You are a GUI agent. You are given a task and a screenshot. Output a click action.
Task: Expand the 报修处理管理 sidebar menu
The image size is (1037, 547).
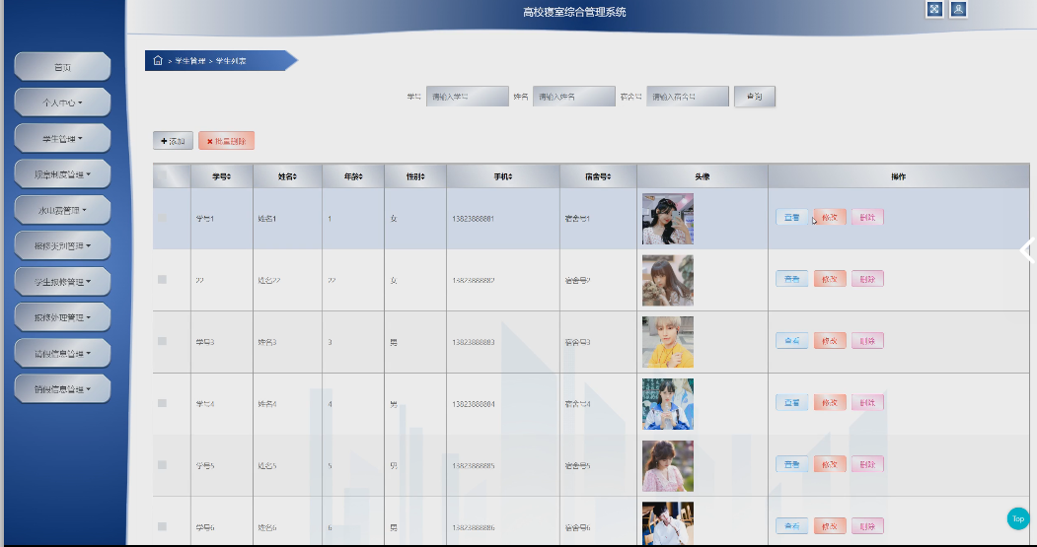[x=62, y=317]
